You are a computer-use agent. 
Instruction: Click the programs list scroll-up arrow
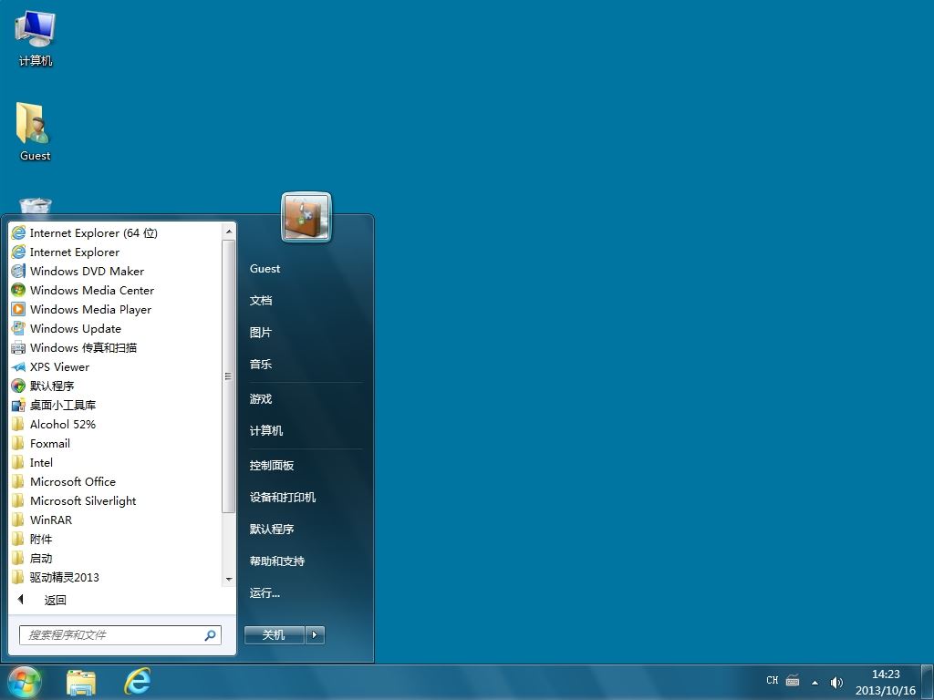[229, 231]
